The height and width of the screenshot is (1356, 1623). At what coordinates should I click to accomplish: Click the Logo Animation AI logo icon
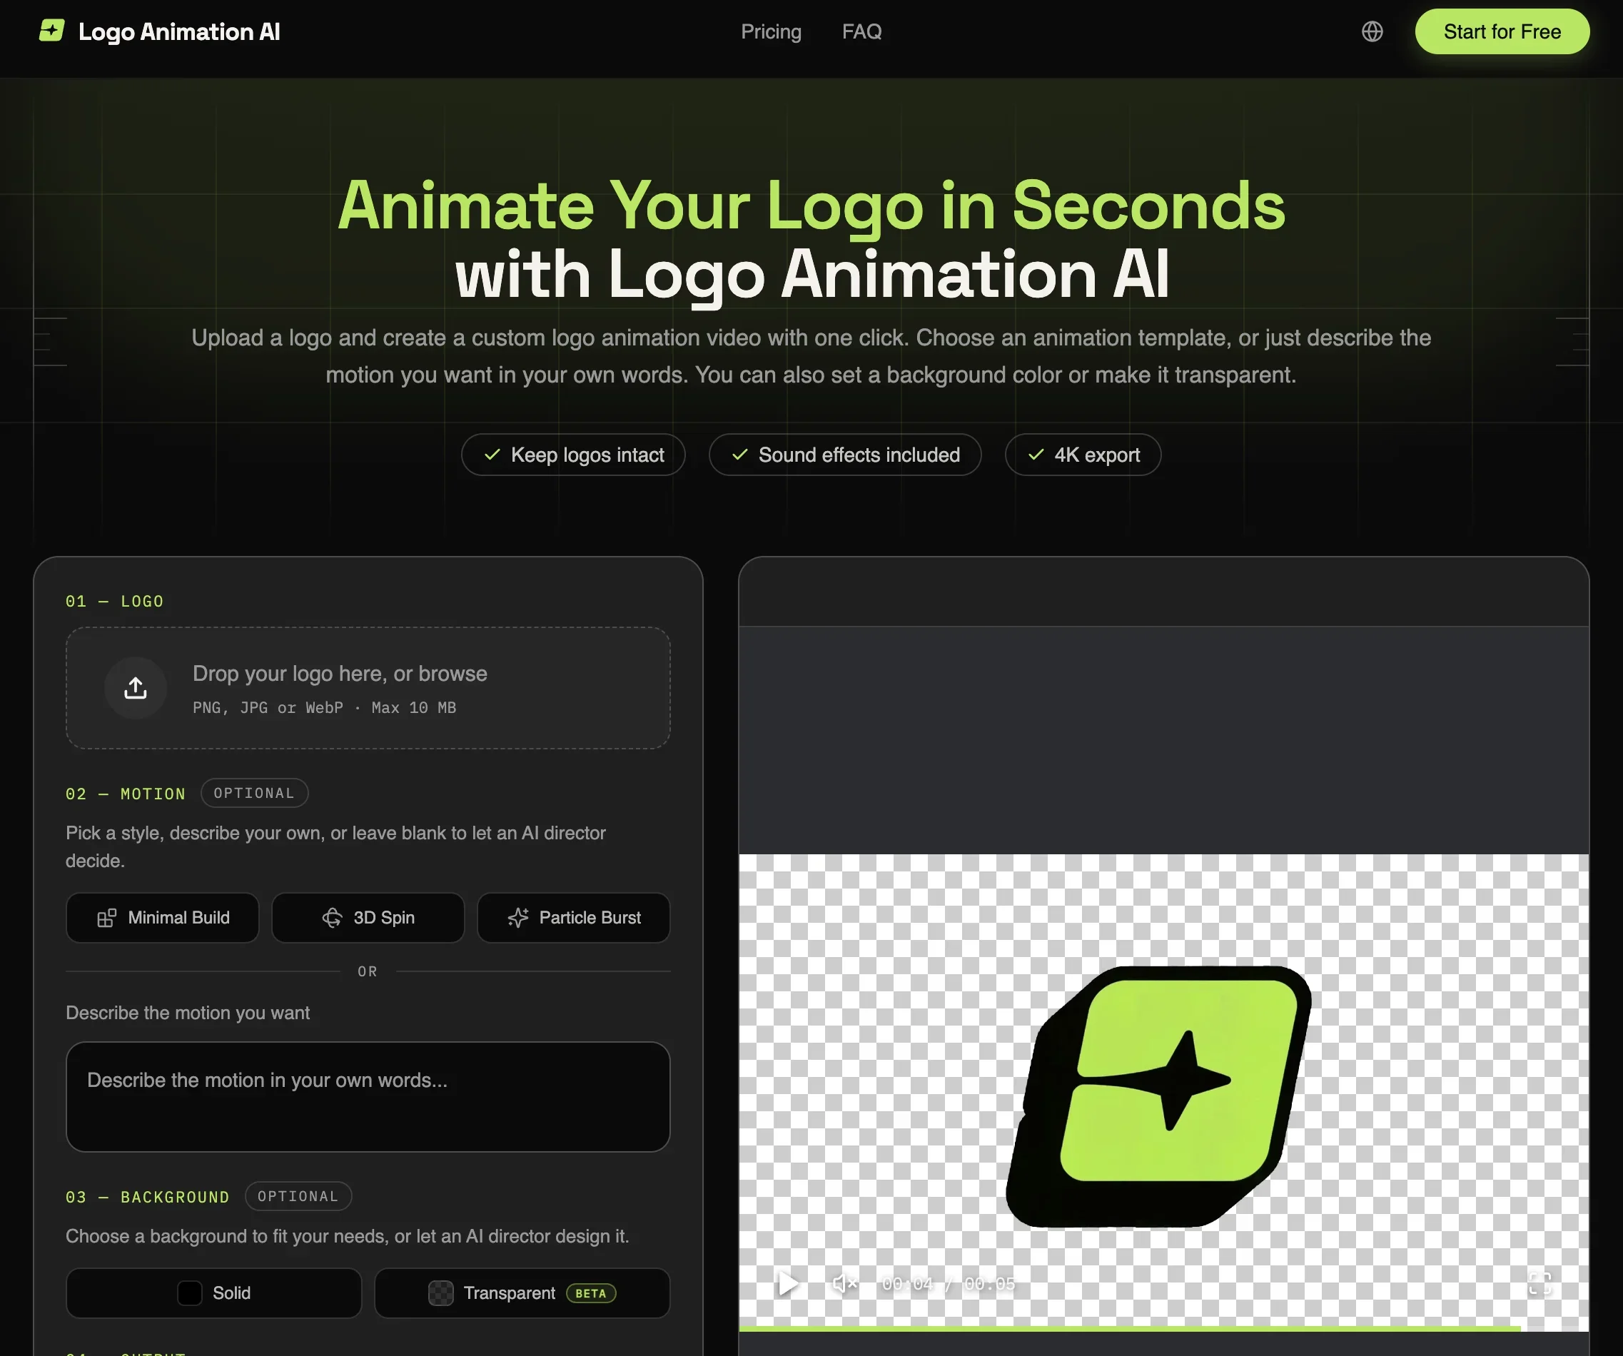[x=52, y=31]
